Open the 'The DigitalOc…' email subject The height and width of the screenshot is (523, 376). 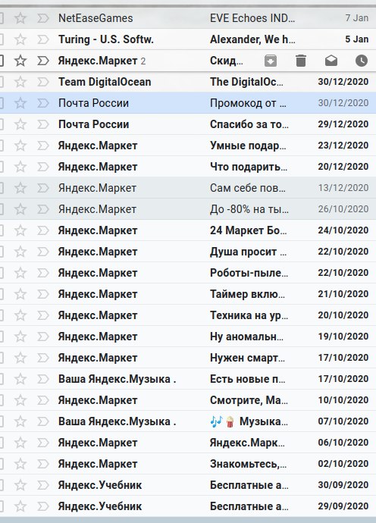pos(246,82)
